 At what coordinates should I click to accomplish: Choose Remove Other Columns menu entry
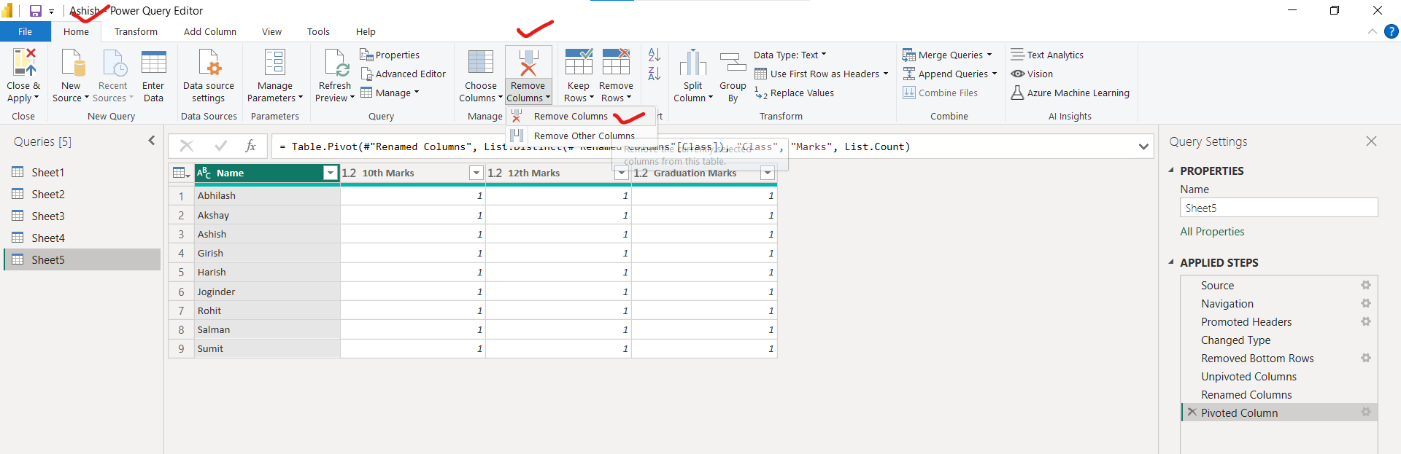(x=584, y=136)
